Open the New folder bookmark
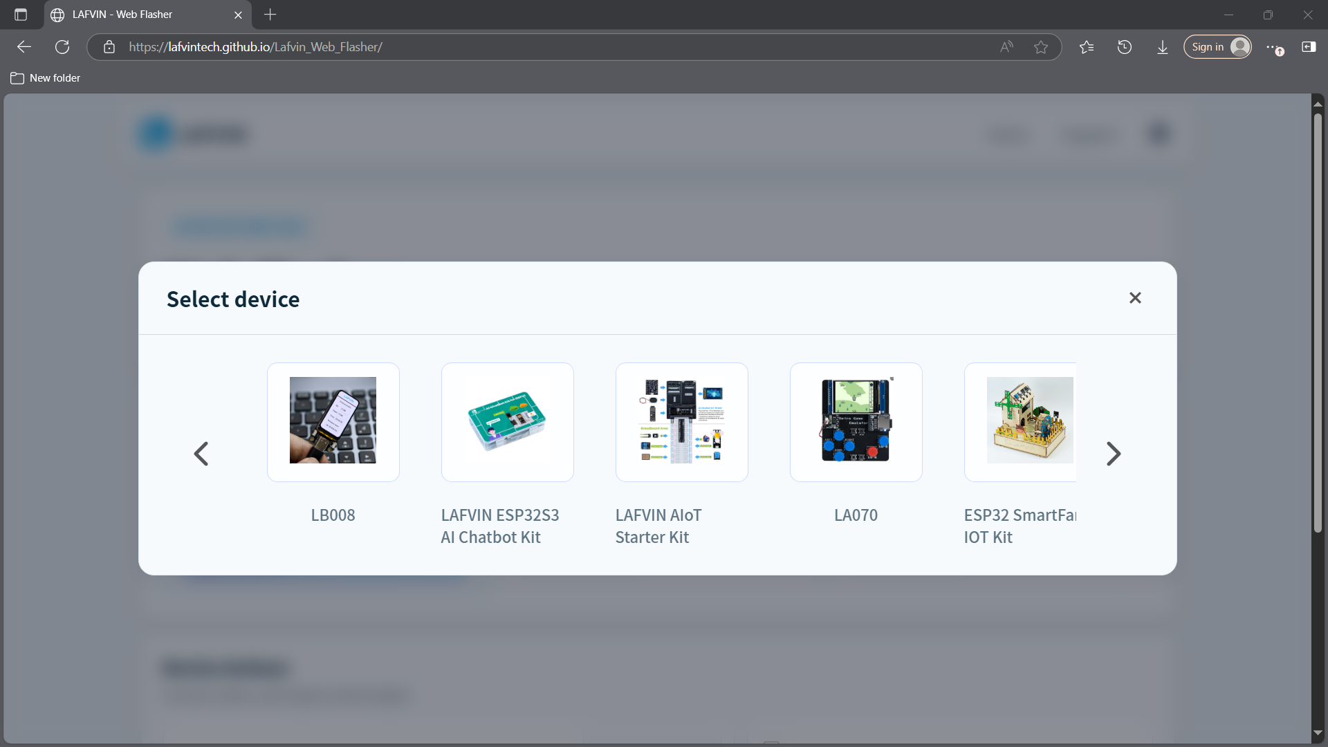Image resolution: width=1328 pixels, height=747 pixels. pyautogui.click(x=46, y=78)
